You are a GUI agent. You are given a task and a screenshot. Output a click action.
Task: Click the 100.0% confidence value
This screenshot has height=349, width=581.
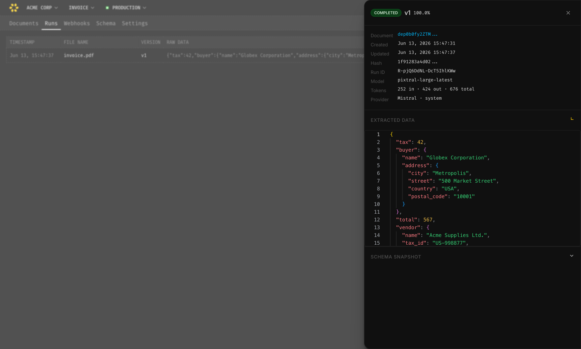click(x=422, y=13)
